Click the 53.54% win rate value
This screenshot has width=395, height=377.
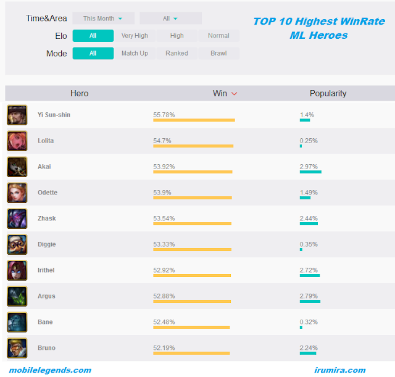164,218
